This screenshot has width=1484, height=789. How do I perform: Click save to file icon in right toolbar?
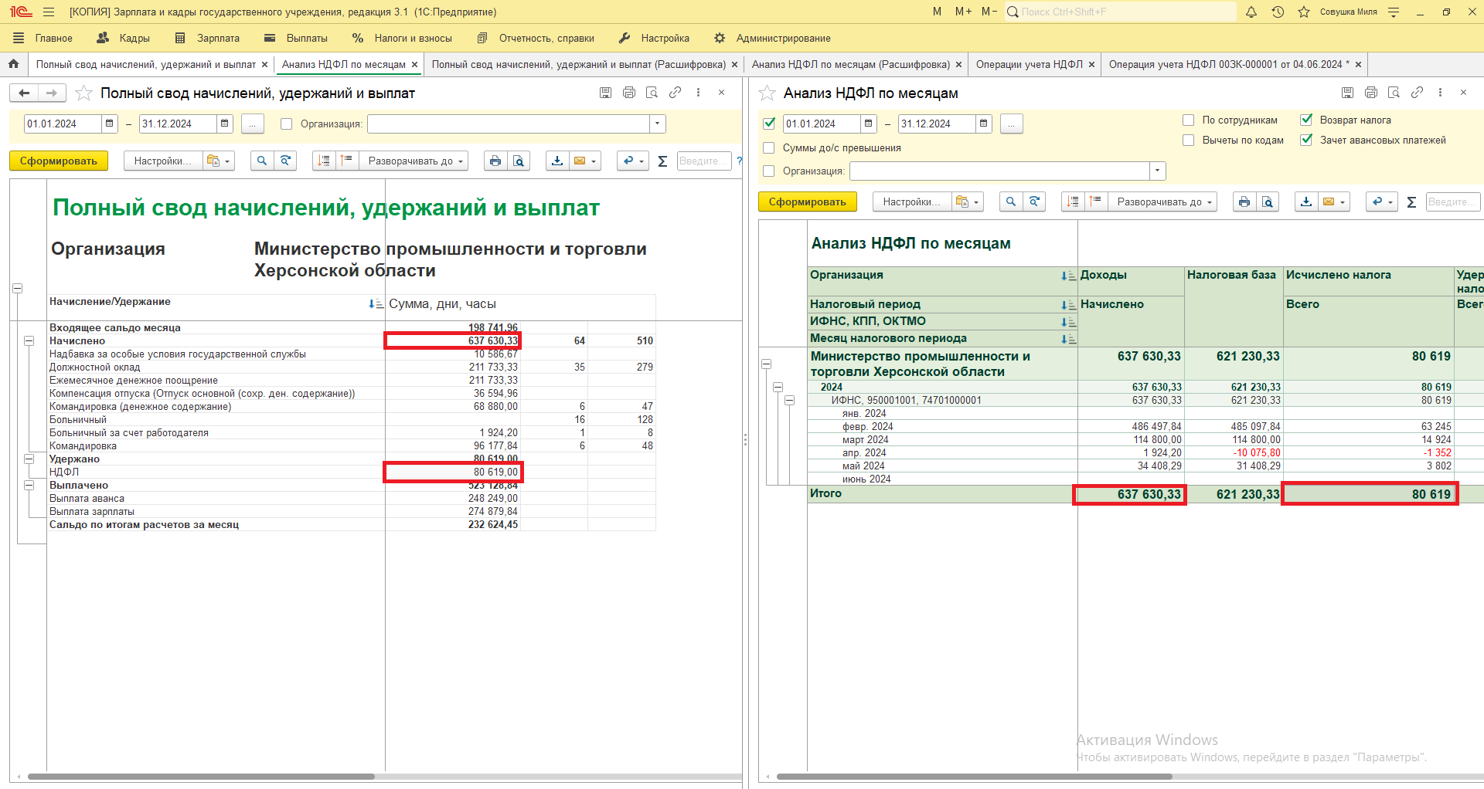pyautogui.click(x=1306, y=201)
